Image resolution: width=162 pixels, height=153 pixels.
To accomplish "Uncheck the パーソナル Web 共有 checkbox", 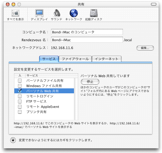I will (x=20, y=91).
